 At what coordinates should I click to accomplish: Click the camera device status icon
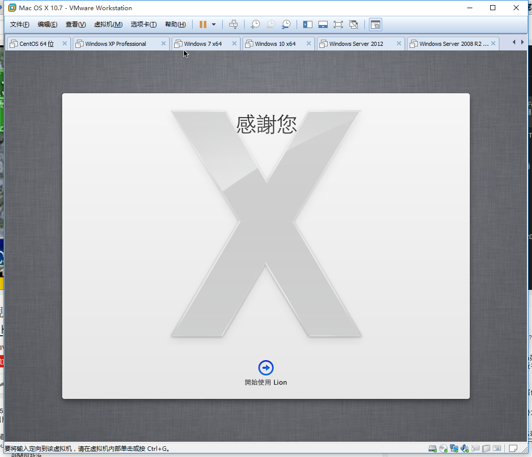point(497,448)
